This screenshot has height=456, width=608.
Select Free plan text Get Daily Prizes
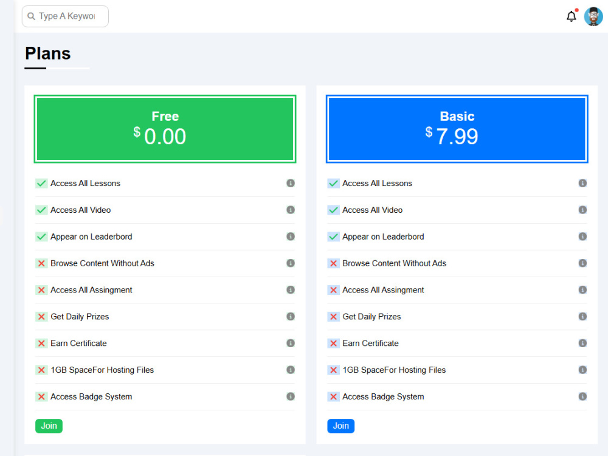tap(80, 317)
